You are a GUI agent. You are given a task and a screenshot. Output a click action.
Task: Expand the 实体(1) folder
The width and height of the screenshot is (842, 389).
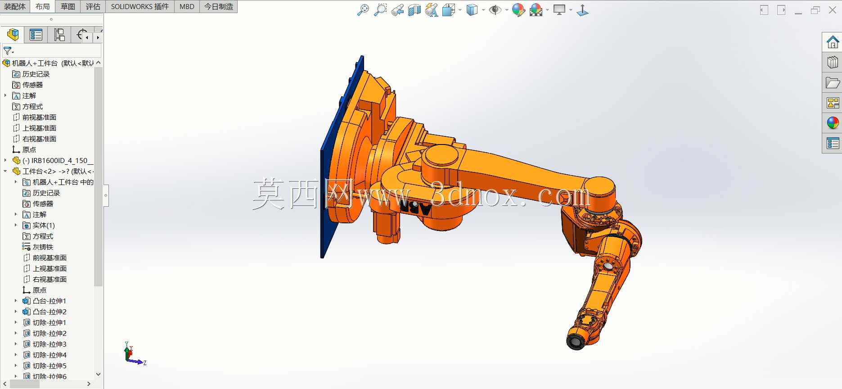pyautogui.click(x=16, y=225)
